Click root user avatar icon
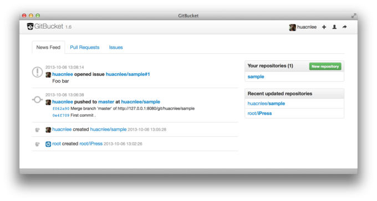 click(48, 144)
